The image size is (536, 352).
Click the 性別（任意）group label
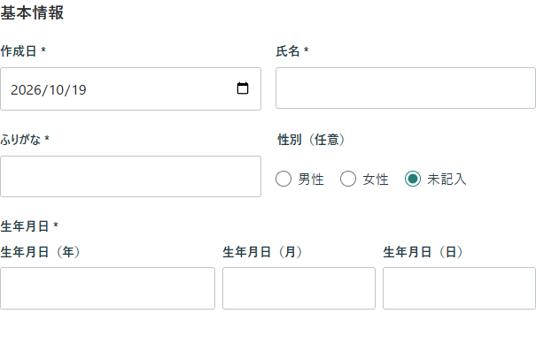[311, 140]
